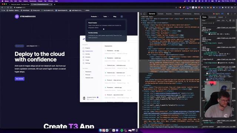Show more Styles pane tabs
Viewport: 237px width, 133px height.
pyautogui.click(x=226, y=17)
